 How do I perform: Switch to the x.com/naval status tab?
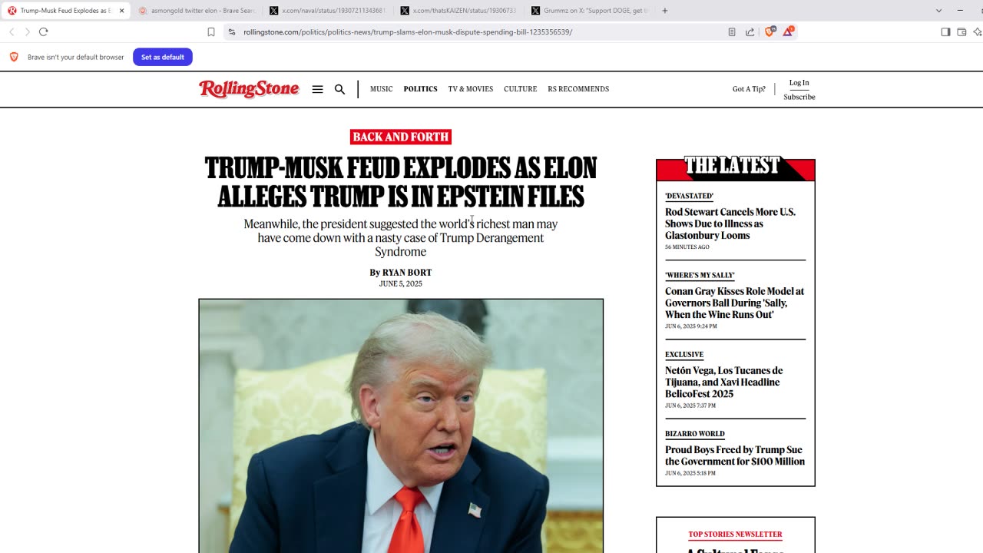(x=328, y=11)
